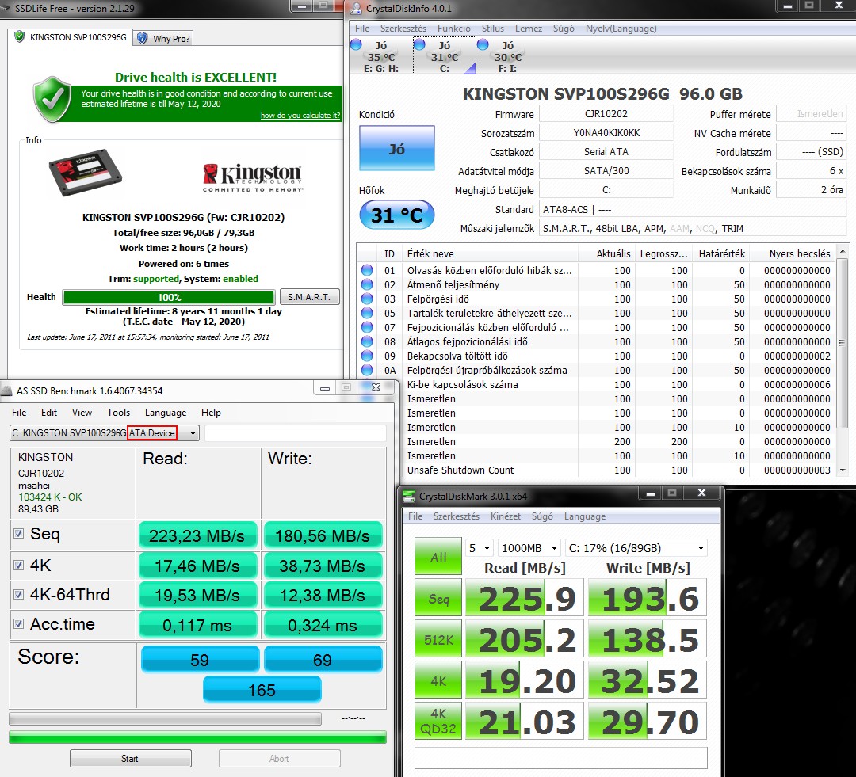The width and height of the screenshot is (856, 777).
Task: Click the Kingston Technology logo
Action: [x=253, y=178]
